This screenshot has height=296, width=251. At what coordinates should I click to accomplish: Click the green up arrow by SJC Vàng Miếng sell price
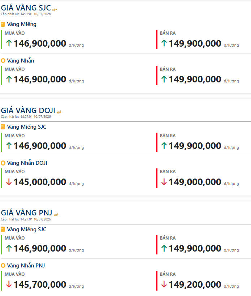coord(164,43)
